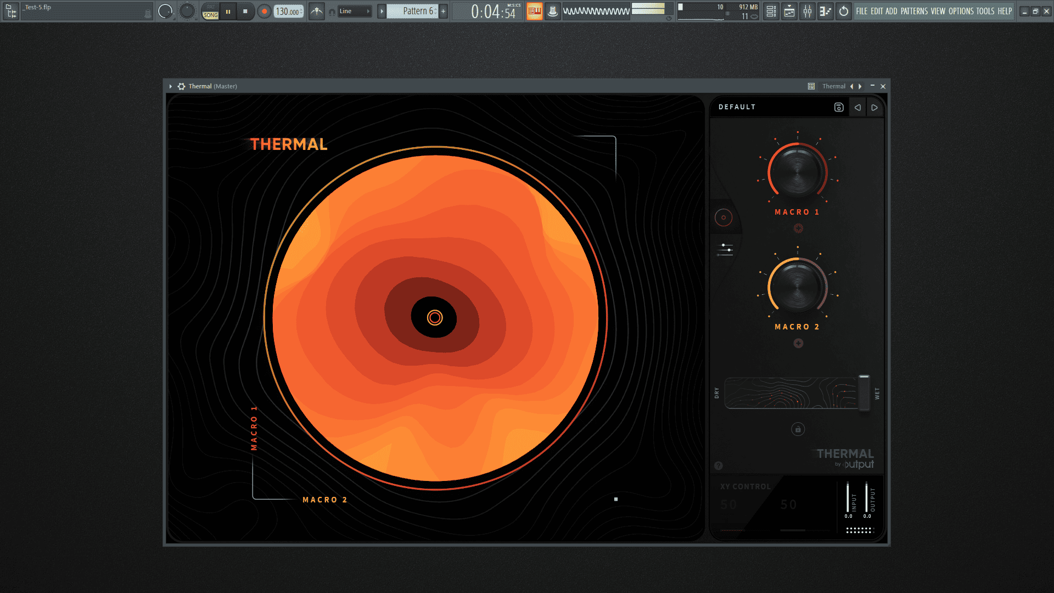
Task: Open the help question mark icon
Action: (x=719, y=466)
